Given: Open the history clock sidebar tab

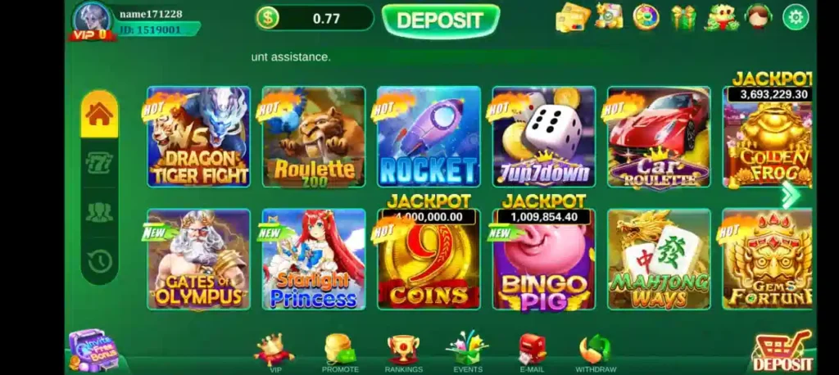Looking at the screenshot, I should coord(99,261).
